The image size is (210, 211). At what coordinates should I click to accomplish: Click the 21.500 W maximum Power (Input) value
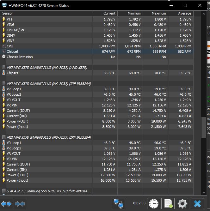tap(158, 127)
